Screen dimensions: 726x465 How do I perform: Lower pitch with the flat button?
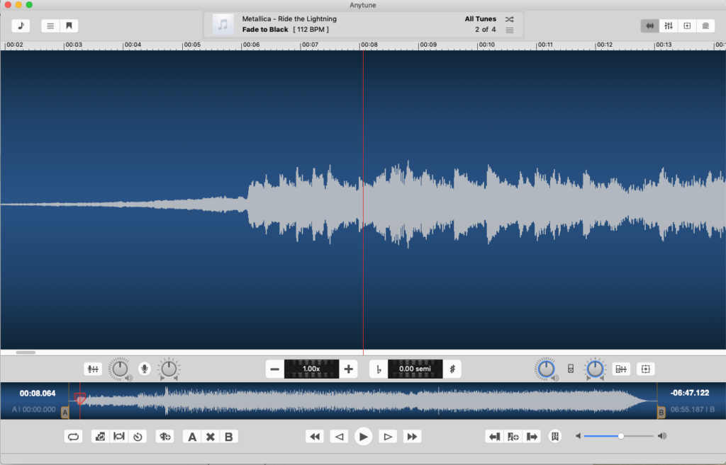pyautogui.click(x=379, y=369)
